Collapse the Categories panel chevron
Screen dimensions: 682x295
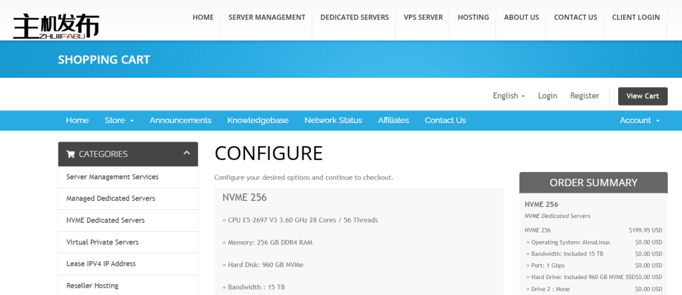[x=186, y=153]
